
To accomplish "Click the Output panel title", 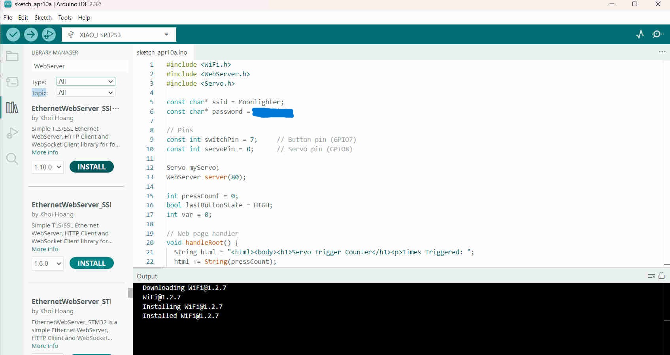I will 147,276.
